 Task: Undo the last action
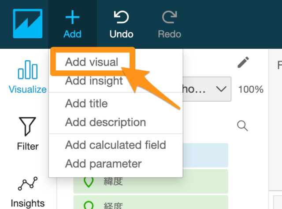point(122,24)
